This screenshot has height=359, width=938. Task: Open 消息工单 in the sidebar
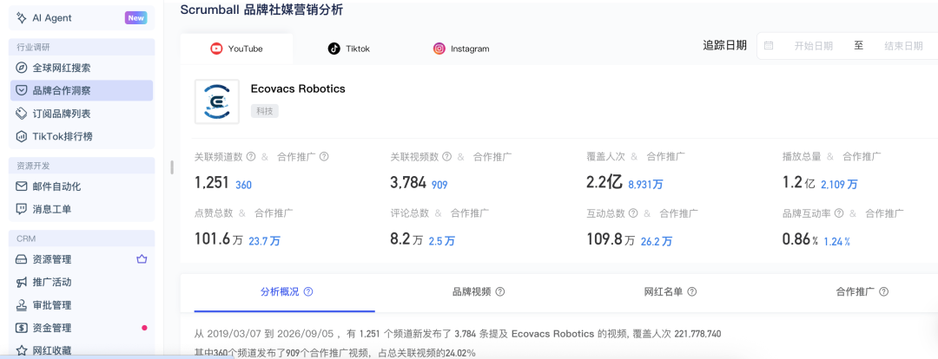coord(82,209)
